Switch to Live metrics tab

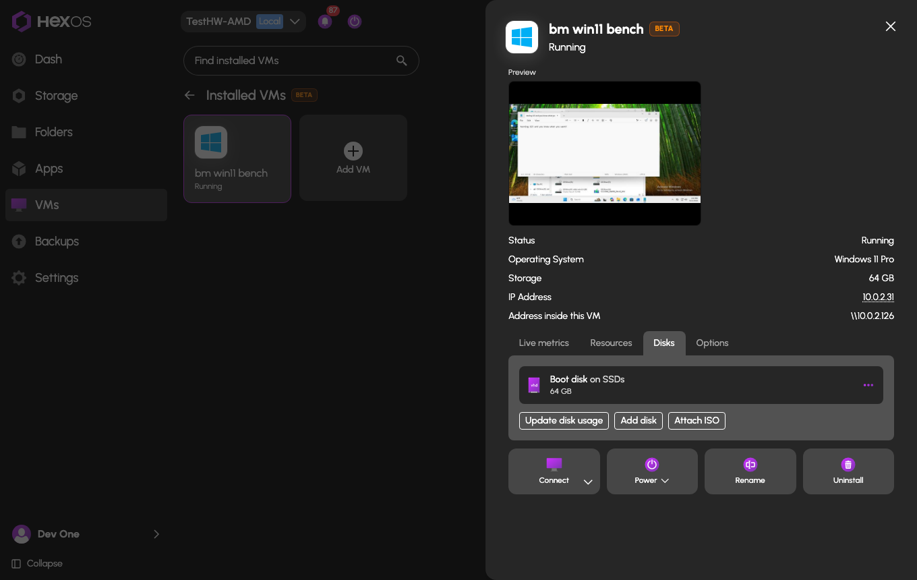(544, 343)
